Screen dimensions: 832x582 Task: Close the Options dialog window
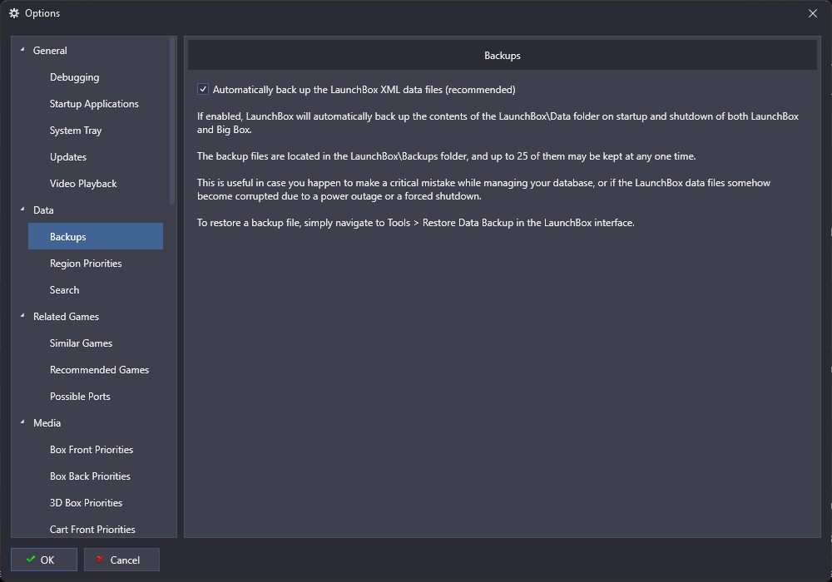pos(813,13)
